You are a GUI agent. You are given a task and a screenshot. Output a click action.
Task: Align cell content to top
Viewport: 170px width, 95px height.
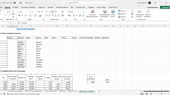click(47, 12)
